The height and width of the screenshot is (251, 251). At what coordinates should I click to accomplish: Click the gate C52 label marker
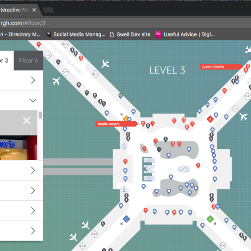(x=95, y=234)
